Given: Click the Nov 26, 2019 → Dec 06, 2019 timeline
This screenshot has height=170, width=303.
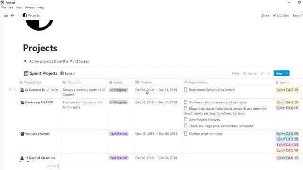Looking at the screenshot, I should 156,134.
